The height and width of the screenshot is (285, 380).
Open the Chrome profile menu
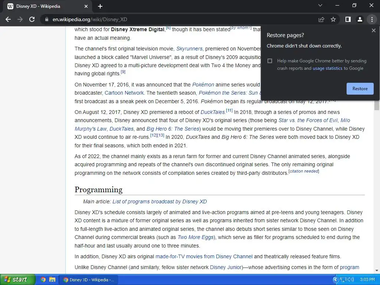click(x=360, y=19)
